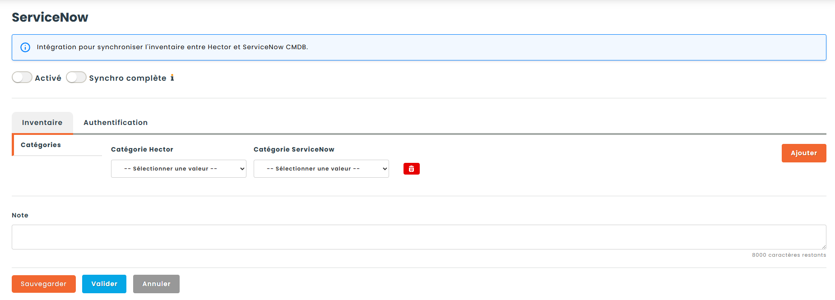Click the info icon beside Synchro complète
The height and width of the screenshot is (300, 835).
click(x=172, y=78)
